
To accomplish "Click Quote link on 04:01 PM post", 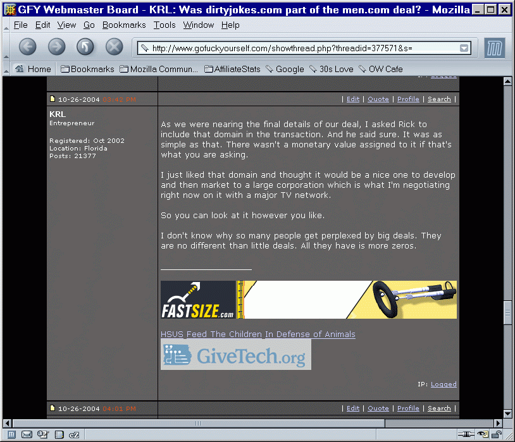I will [x=378, y=408].
